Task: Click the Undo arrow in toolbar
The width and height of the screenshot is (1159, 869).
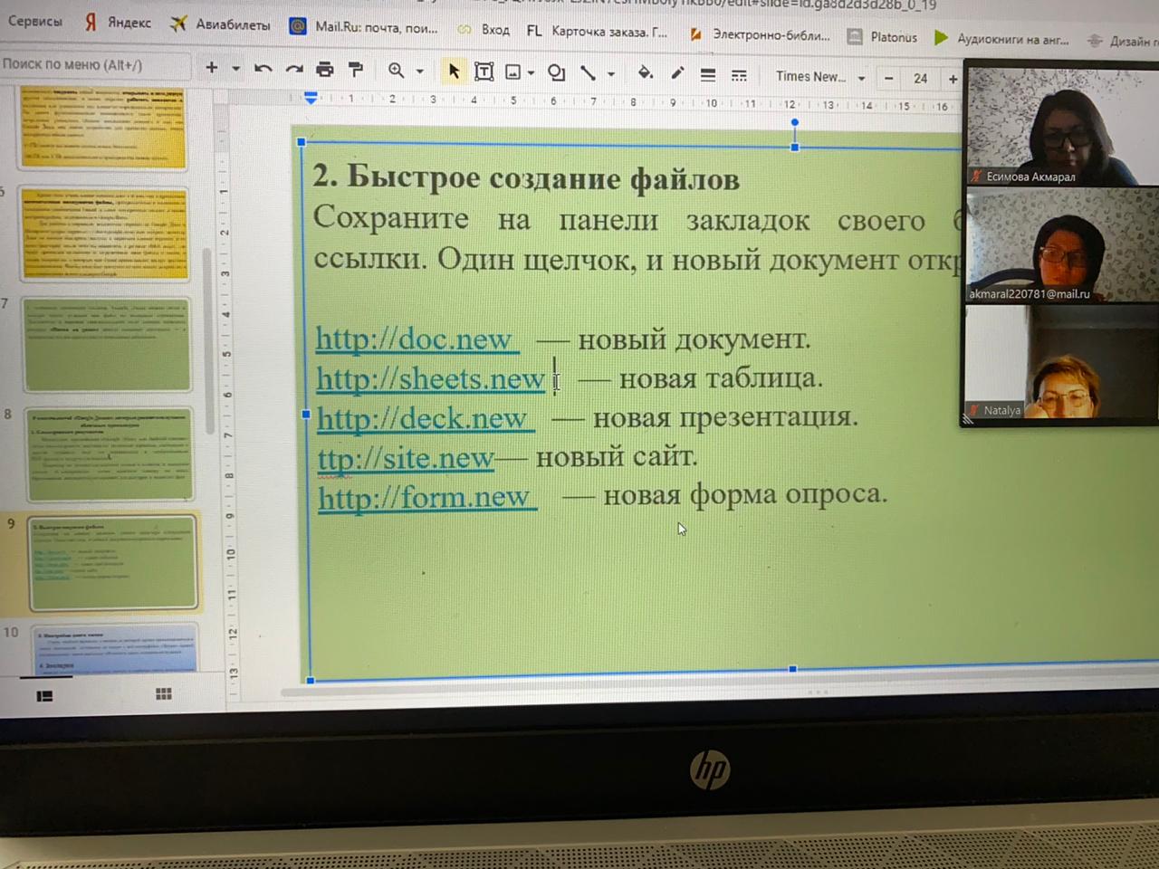Action: pos(263,69)
